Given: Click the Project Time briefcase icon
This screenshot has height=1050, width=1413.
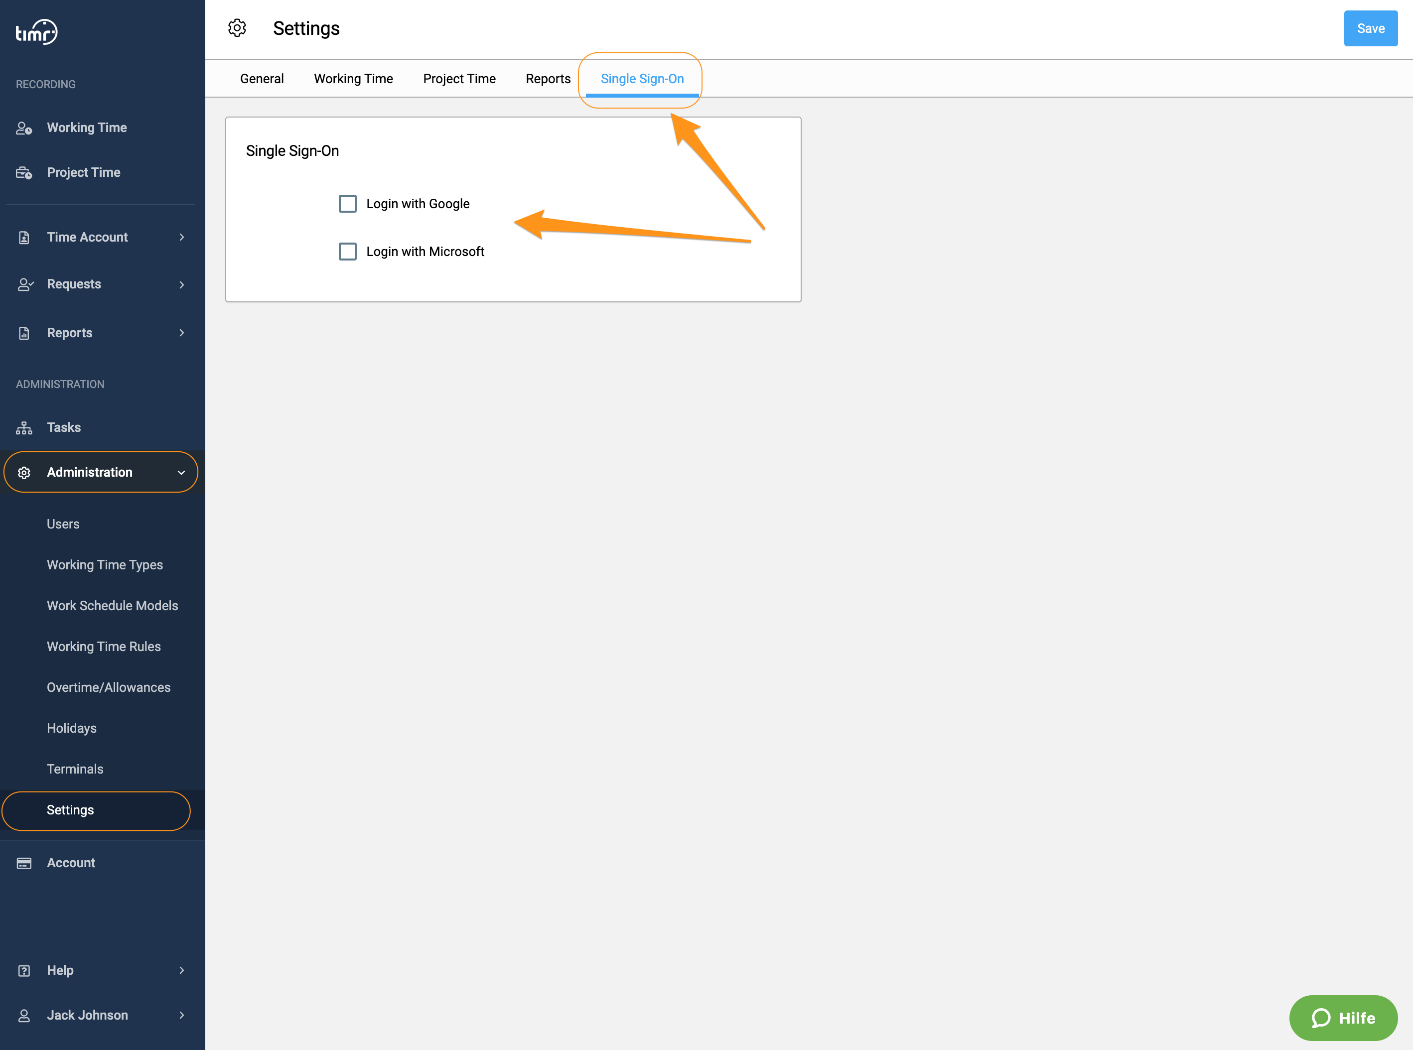Looking at the screenshot, I should (x=24, y=173).
